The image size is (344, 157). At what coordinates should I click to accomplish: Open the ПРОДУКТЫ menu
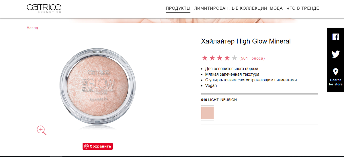[178, 8]
